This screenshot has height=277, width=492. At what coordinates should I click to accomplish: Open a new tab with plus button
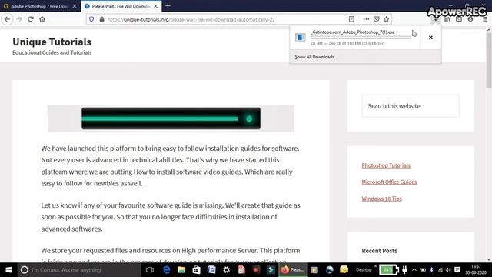pos(168,5)
